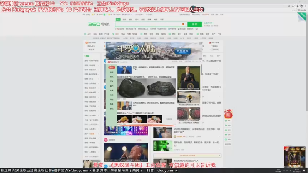
Task: Select 娱乐 category in news popup
Action: tap(112, 77)
